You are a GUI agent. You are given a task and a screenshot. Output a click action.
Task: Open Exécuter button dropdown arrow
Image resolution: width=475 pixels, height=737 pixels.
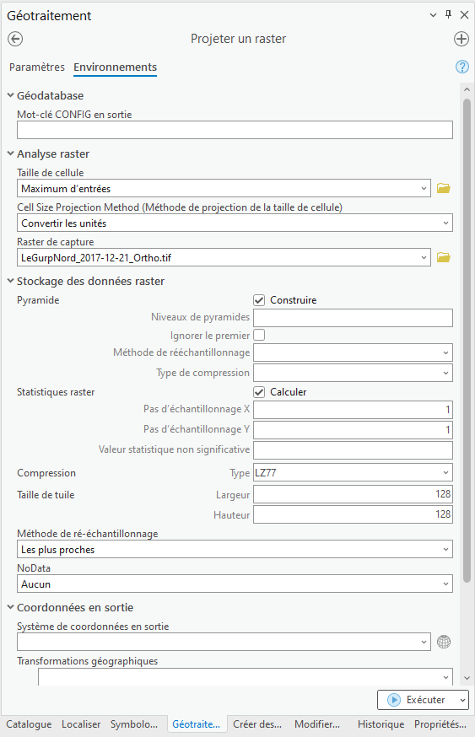tap(463, 700)
